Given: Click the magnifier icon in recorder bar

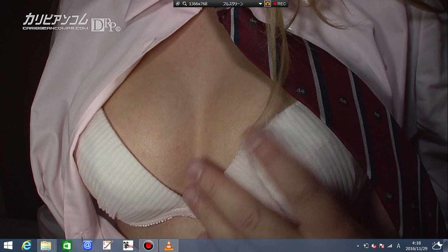Looking at the screenshot, I should pyautogui.click(x=185, y=4).
